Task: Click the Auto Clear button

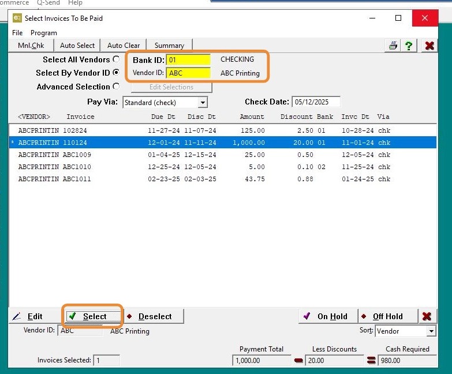Action: (124, 46)
